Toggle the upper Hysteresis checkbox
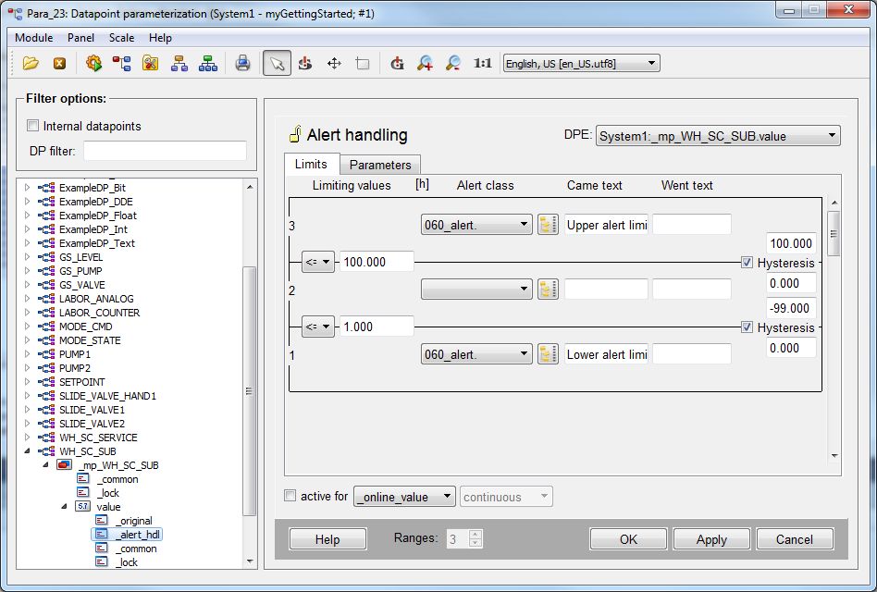The width and height of the screenshot is (877, 592). 747,263
